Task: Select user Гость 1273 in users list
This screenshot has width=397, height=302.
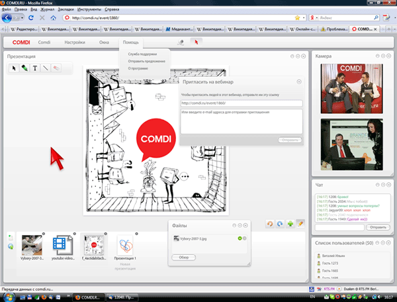Action: [330, 263]
